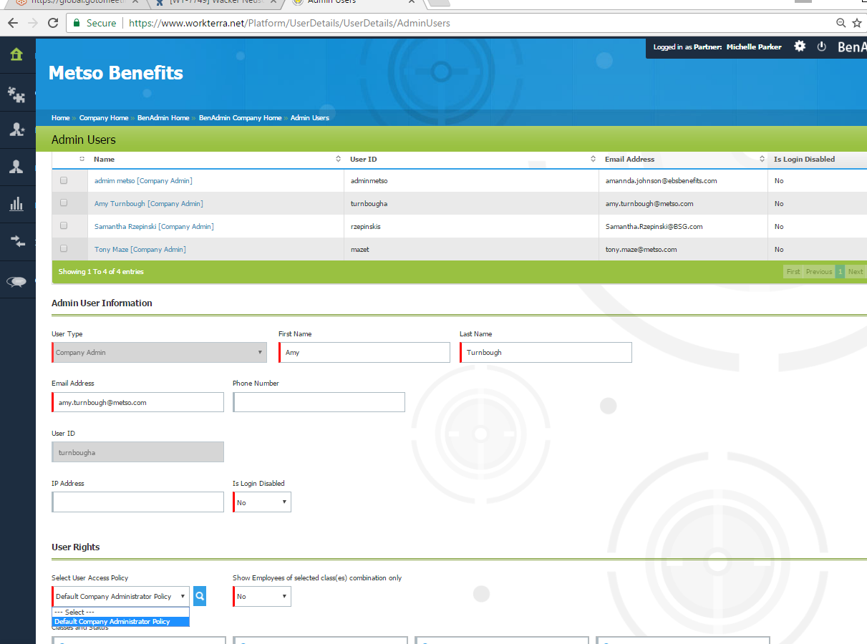Open the Select User Access Policy dropdown
Viewport: 867px width, 644px height.
point(121,596)
